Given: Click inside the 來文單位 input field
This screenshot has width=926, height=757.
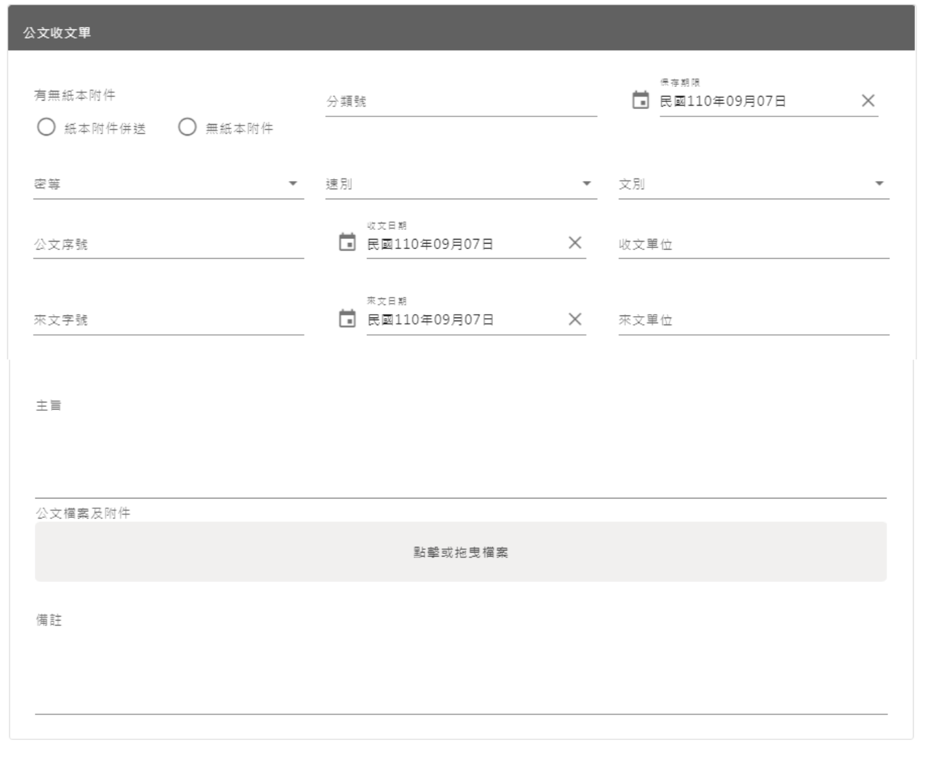Looking at the screenshot, I should [751, 322].
